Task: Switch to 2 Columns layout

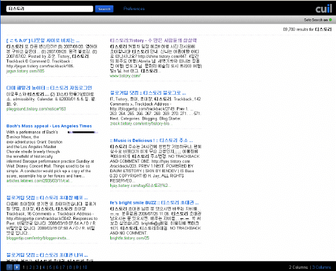Action: [x=298, y=267]
